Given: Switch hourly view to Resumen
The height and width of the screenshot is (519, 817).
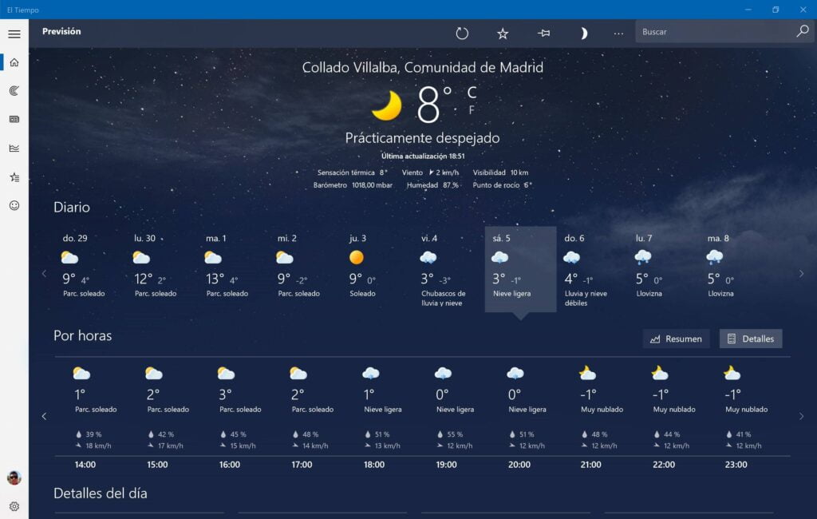Looking at the screenshot, I should (x=676, y=339).
